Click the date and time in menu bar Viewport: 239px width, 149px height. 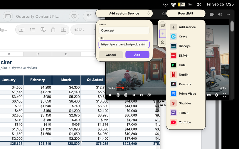(220, 4)
